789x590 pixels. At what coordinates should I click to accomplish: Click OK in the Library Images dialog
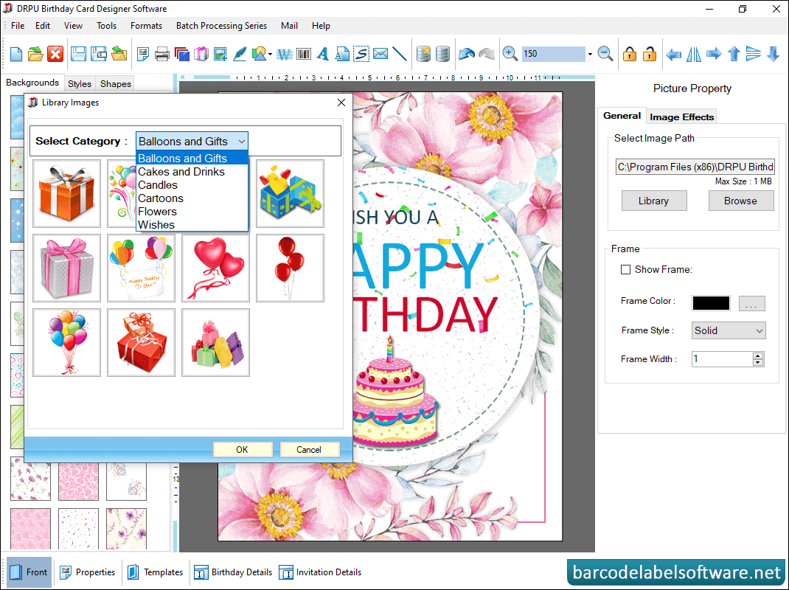click(243, 450)
